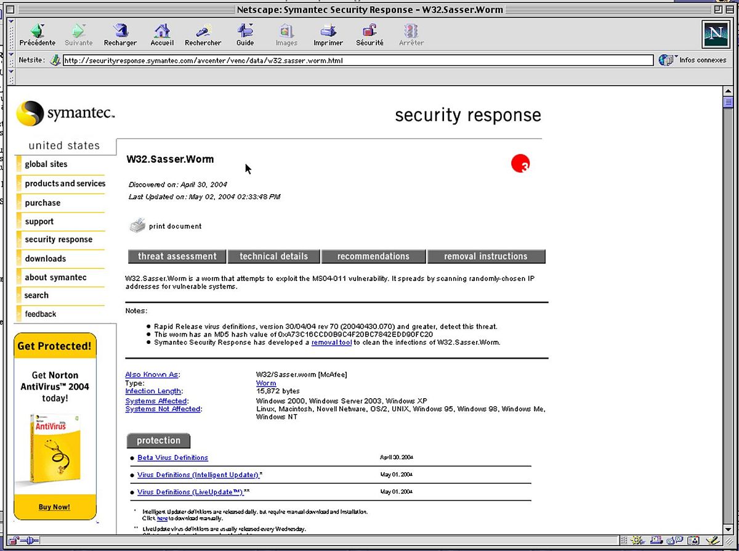This screenshot has width=739, height=551.
Task: Click inside the Netsite URL field
Action: (x=358, y=60)
